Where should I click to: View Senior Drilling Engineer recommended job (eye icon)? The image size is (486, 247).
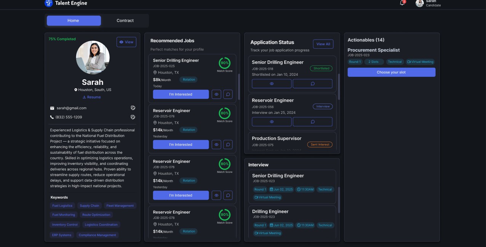click(x=216, y=94)
